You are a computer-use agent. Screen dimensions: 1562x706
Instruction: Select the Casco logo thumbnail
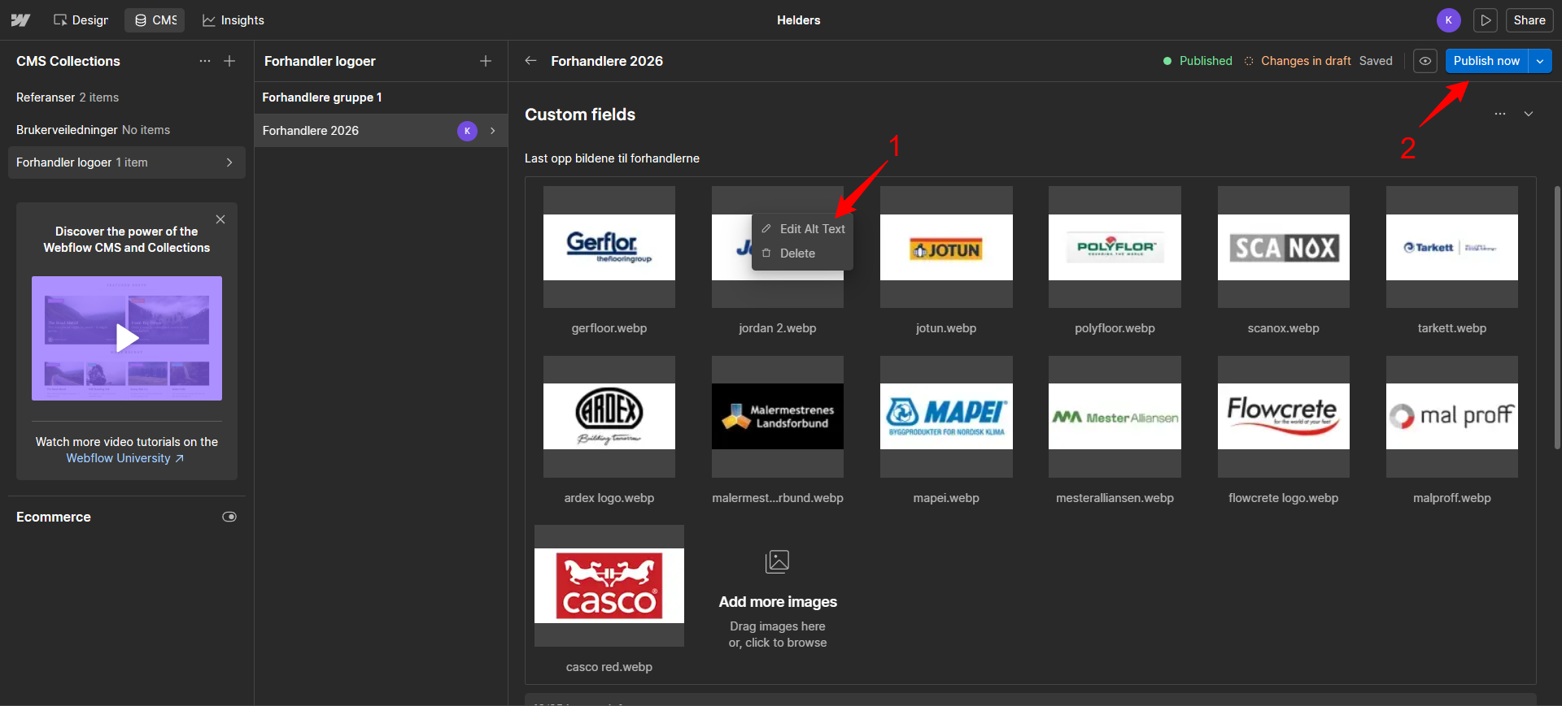(x=609, y=586)
